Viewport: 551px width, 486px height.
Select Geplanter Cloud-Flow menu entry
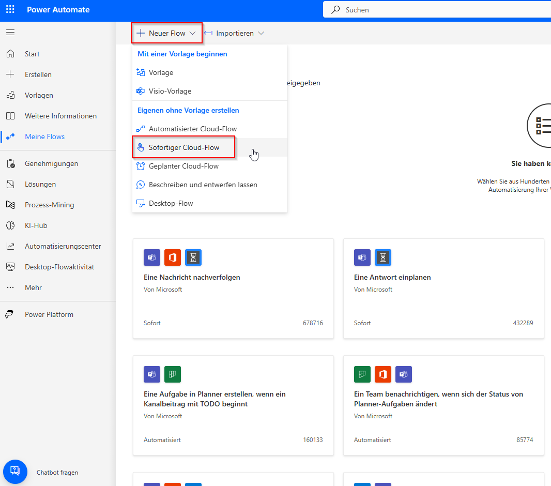210,166
